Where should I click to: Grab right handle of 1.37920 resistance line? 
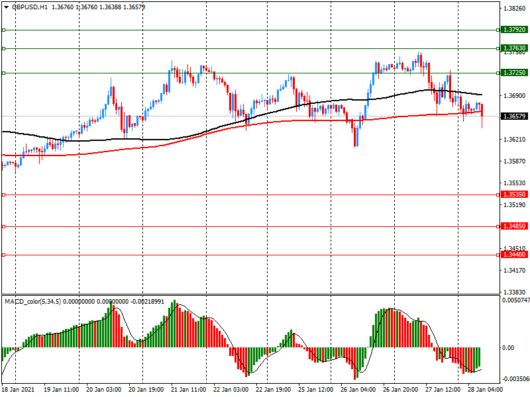498,30
